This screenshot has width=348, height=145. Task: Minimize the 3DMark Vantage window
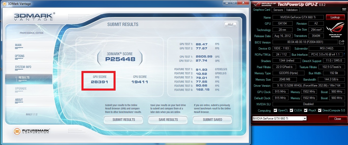coord(227,3)
